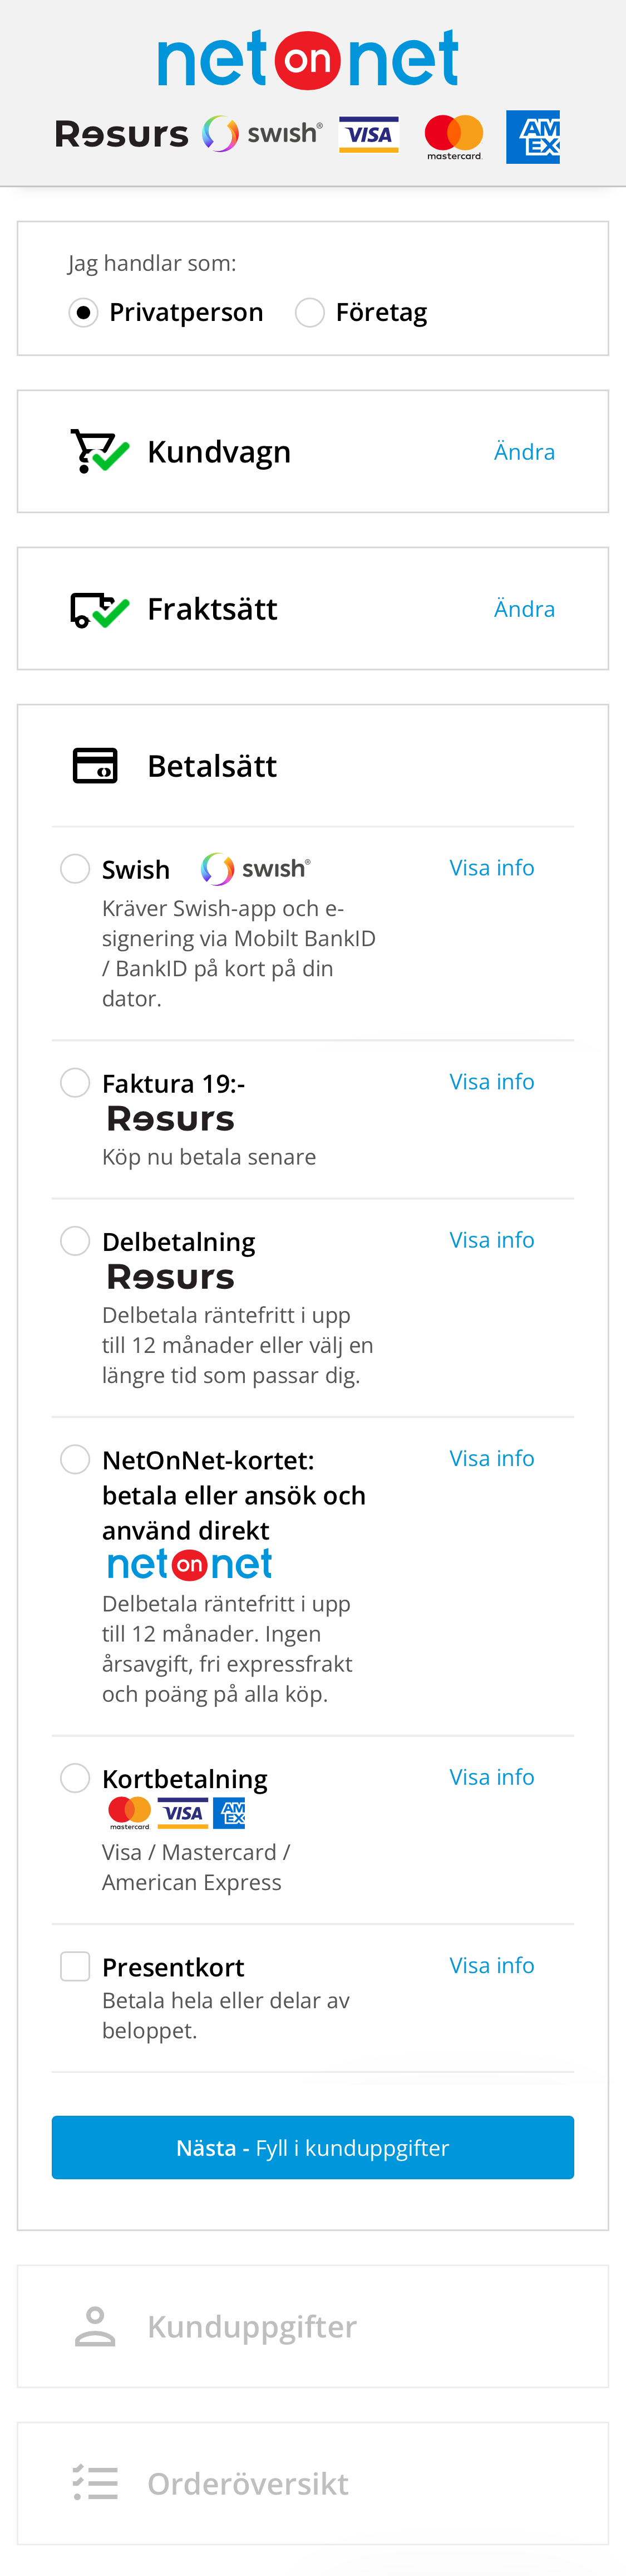Click the Nästa - Fyll i kunduppgifter button
Image resolution: width=626 pixels, height=2576 pixels.
[x=313, y=2147]
